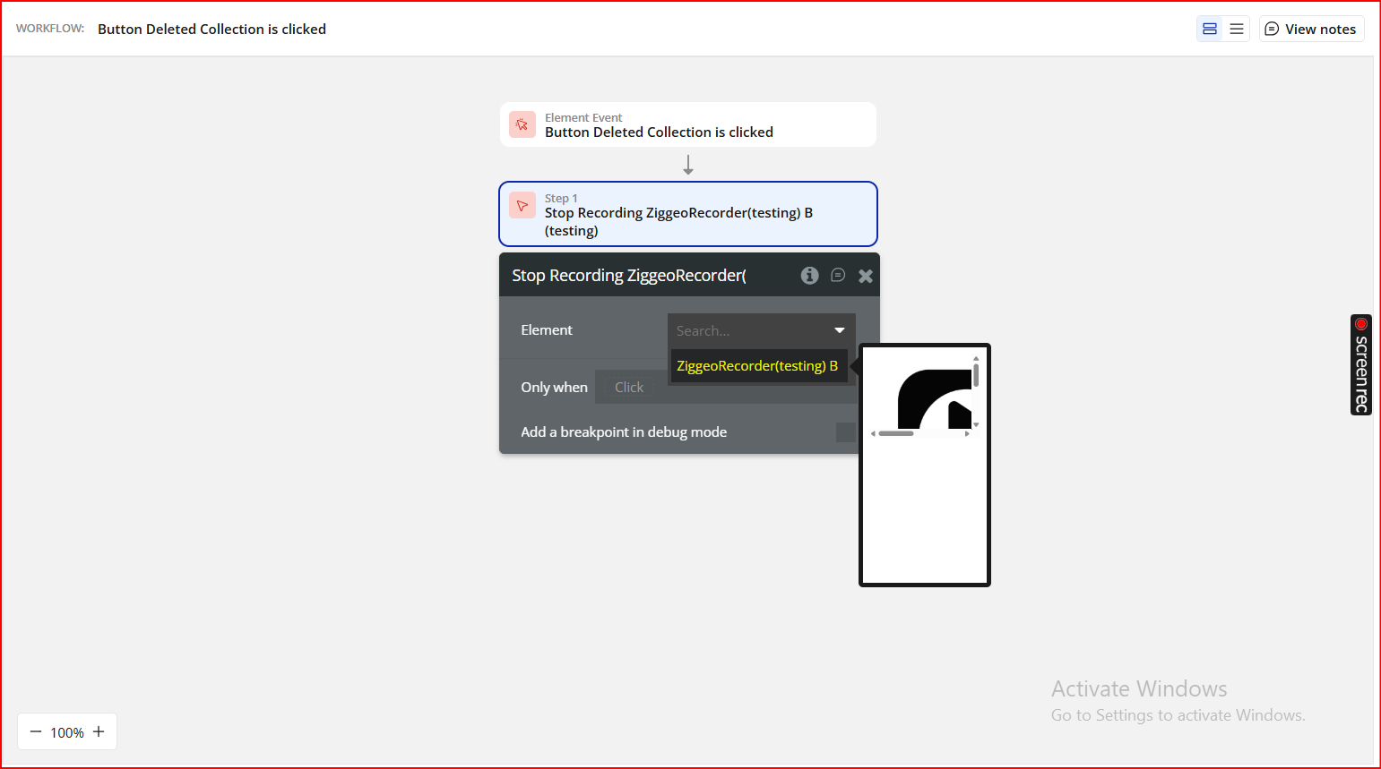Click the preview scroll right arrow
This screenshot has width=1381, height=769.
(967, 433)
